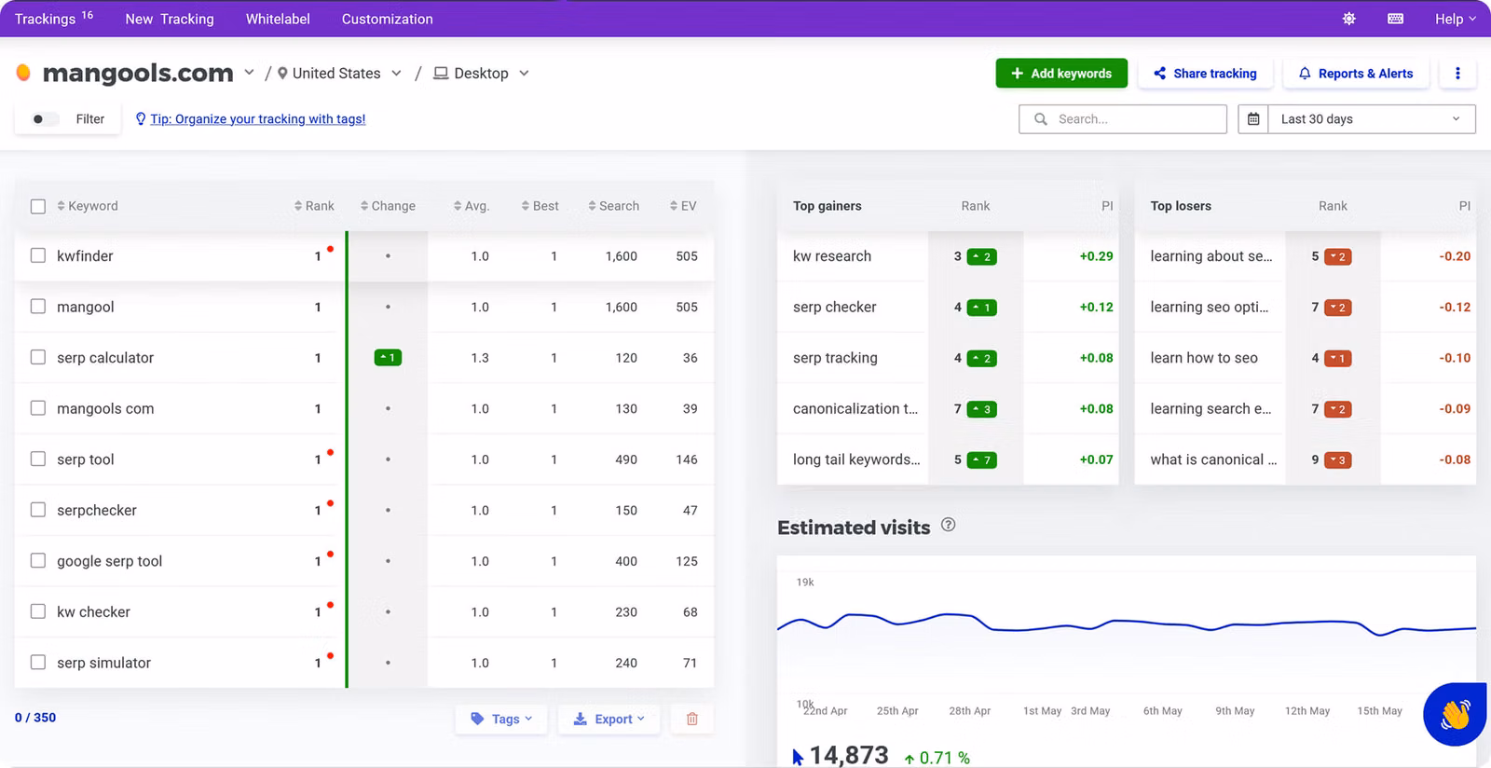Viewport: 1491px width, 768px height.
Task: Click the orange mangools.com logo dot
Action: click(x=23, y=73)
